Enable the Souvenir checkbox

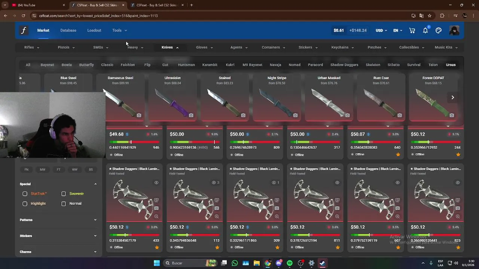click(64, 194)
